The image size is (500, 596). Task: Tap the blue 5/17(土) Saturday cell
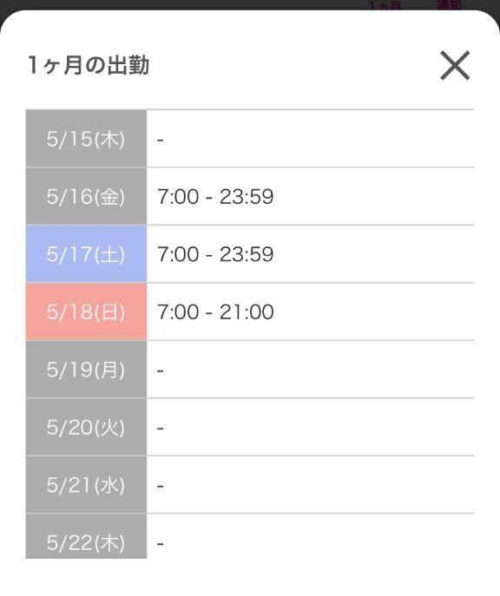(x=86, y=254)
